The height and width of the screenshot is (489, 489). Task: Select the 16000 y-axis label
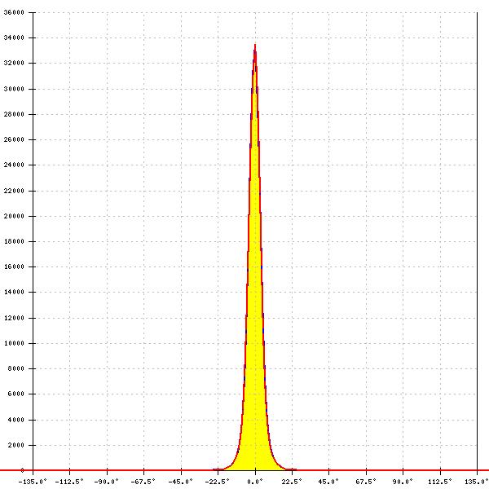click(x=14, y=267)
